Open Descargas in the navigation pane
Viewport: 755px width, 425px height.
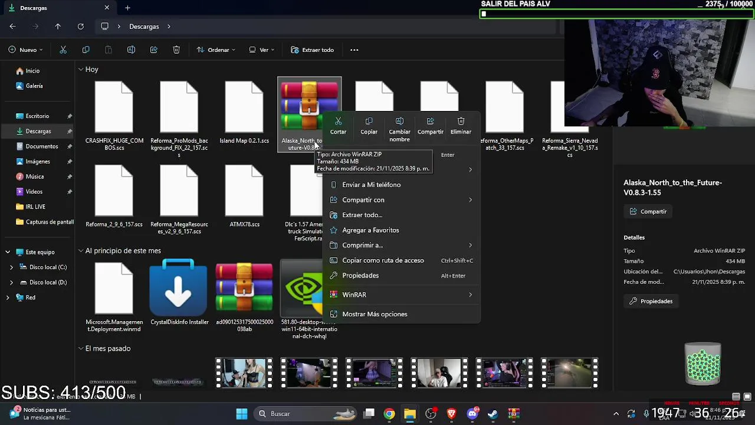pos(38,131)
